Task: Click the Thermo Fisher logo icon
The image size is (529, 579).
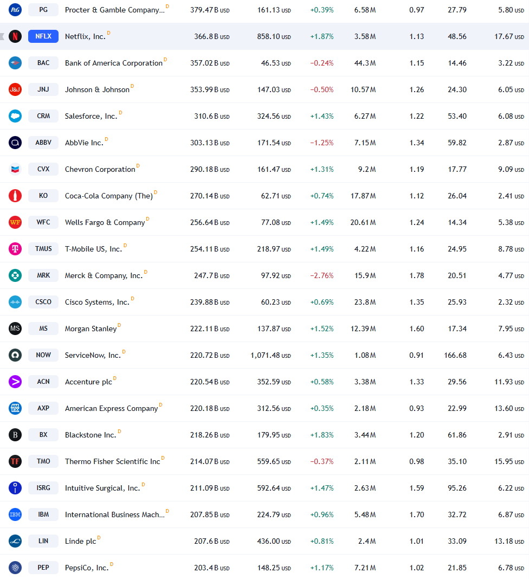Action: click(x=15, y=461)
